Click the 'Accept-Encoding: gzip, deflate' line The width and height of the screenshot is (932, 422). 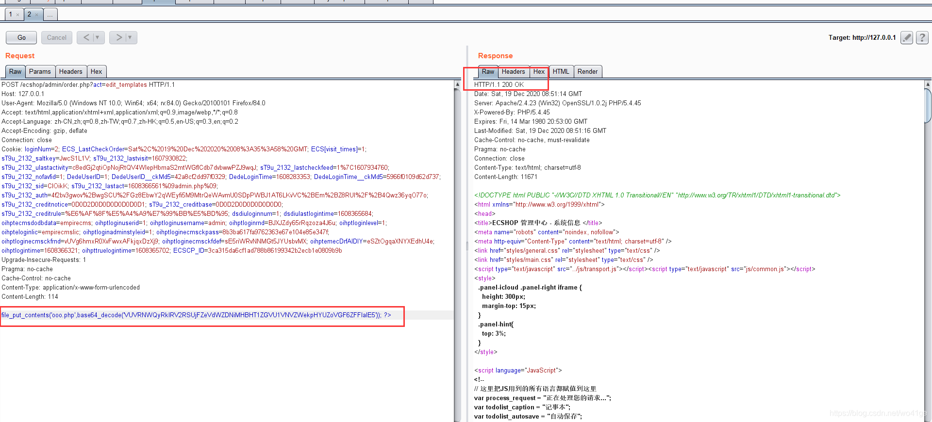tap(44, 130)
